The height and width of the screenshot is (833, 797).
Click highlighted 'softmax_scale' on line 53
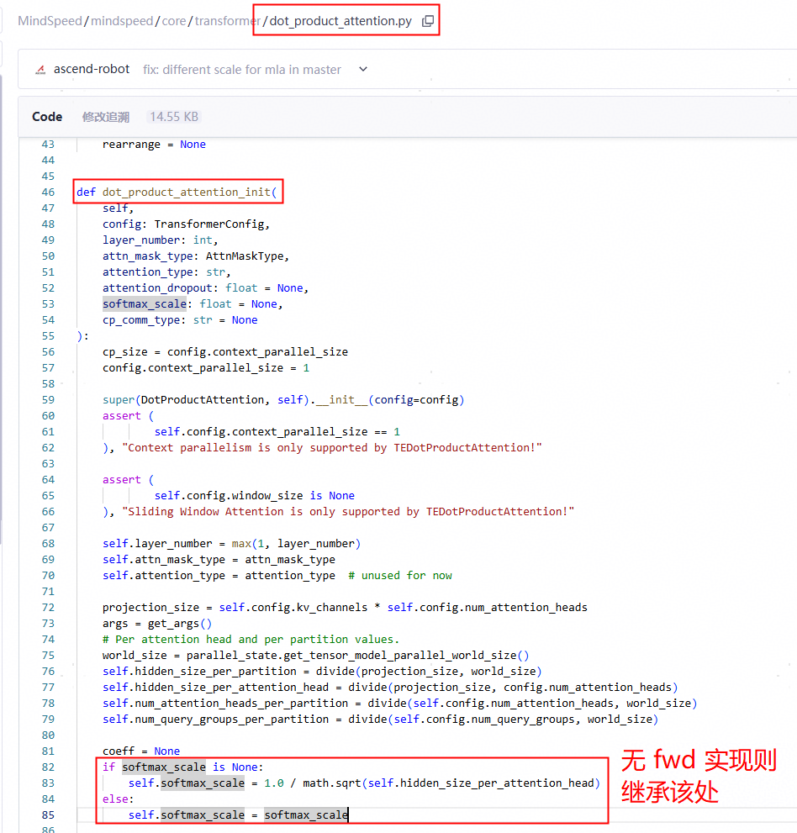[x=145, y=304]
